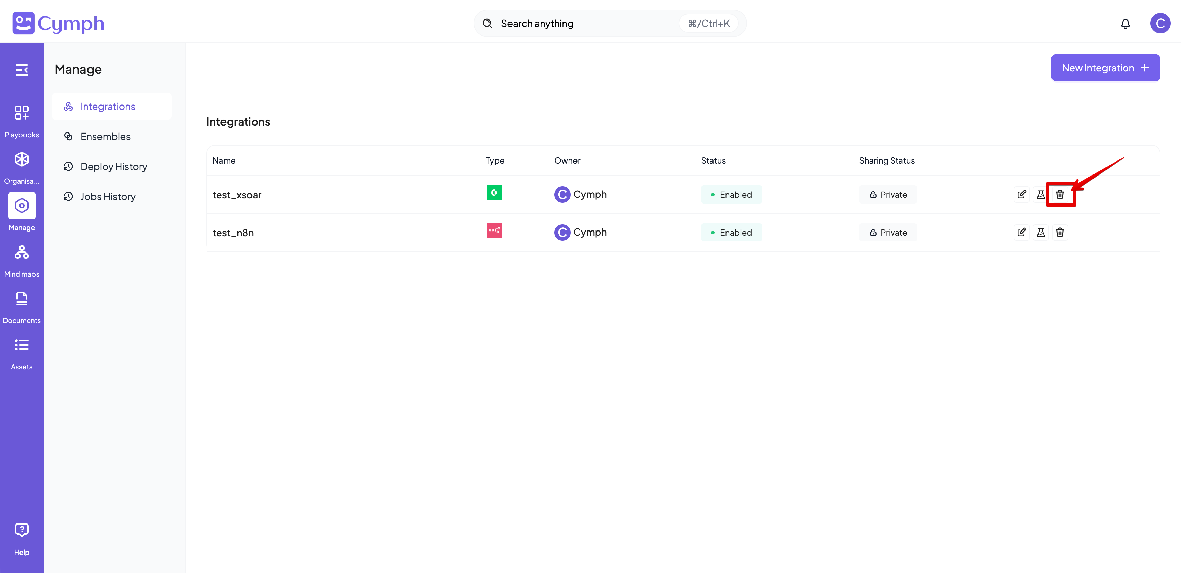Open Deploy History
This screenshot has height=573, width=1181.
click(x=114, y=166)
